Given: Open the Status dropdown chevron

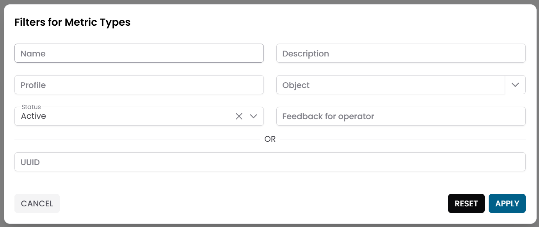Looking at the screenshot, I should pyautogui.click(x=253, y=116).
